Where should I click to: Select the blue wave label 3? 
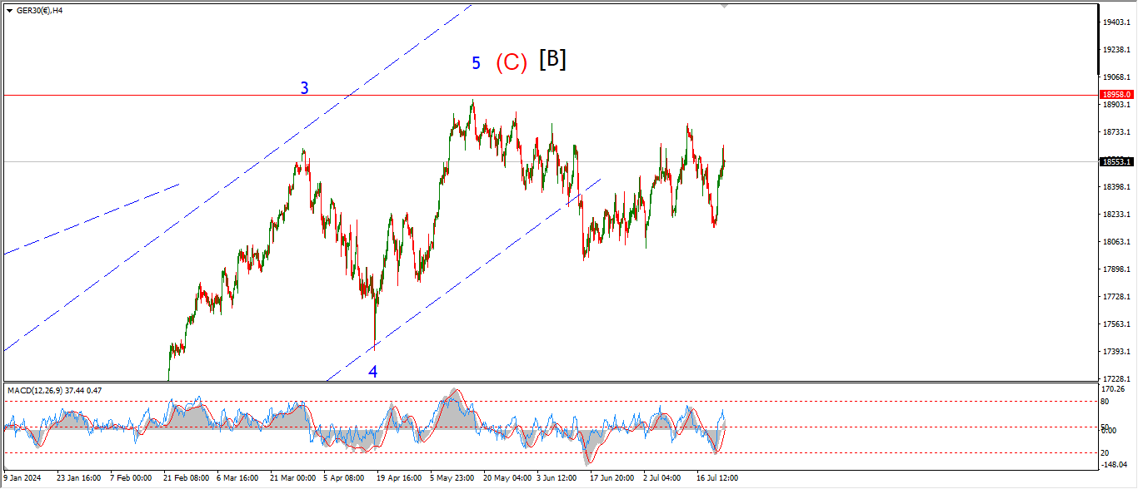[x=305, y=87]
